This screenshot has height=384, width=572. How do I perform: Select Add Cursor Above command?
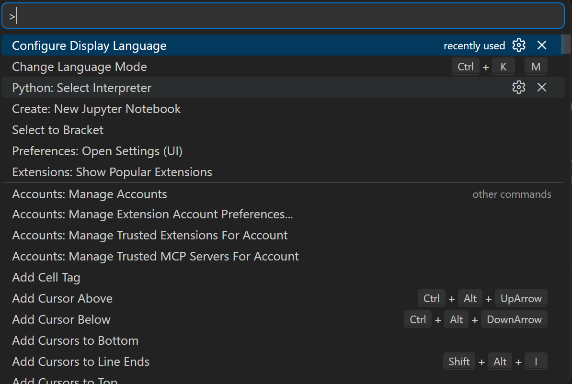click(283, 299)
